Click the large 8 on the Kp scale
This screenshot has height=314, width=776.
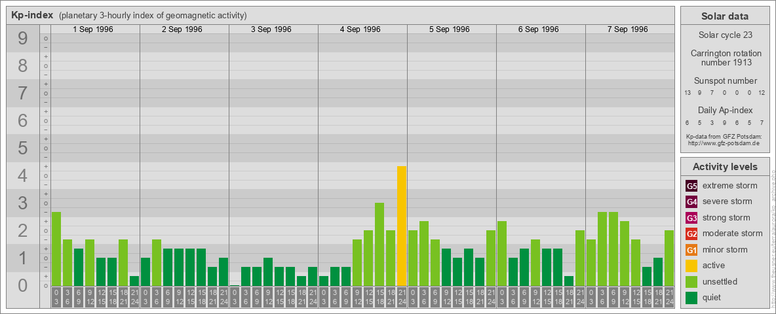pyautogui.click(x=22, y=65)
